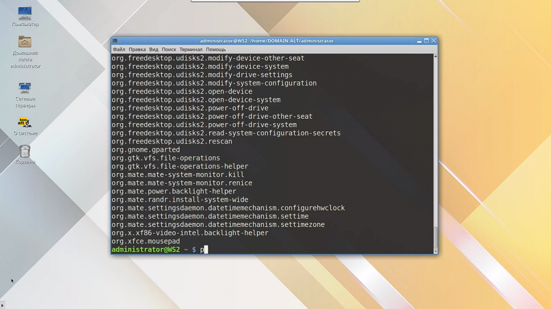Click the terminal scrollbar thumb
Image resolution: width=551 pixels, height=309 pixels.
435,238
